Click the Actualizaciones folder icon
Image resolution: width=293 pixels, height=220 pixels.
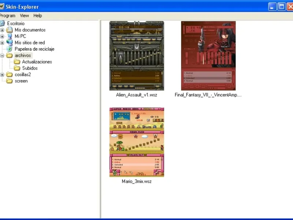pyautogui.click(x=17, y=62)
